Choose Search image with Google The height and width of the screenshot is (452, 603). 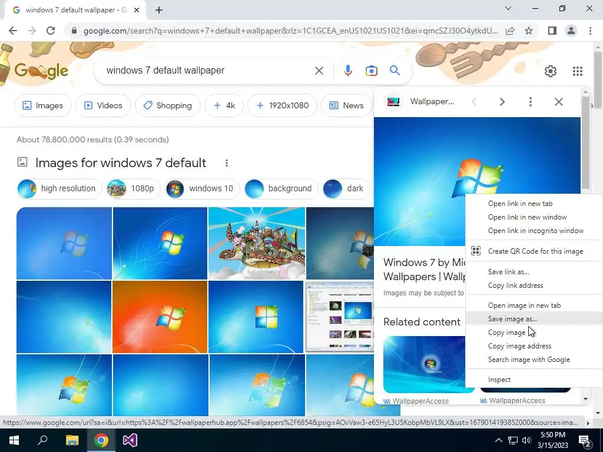tap(534, 360)
